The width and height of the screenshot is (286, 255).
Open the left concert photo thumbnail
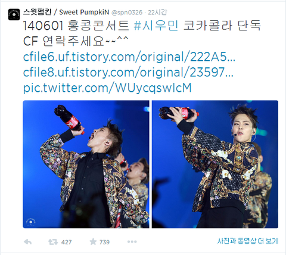pos(86,164)
